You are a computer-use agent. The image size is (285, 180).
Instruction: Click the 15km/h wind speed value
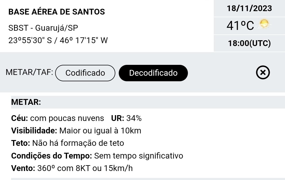118,168
